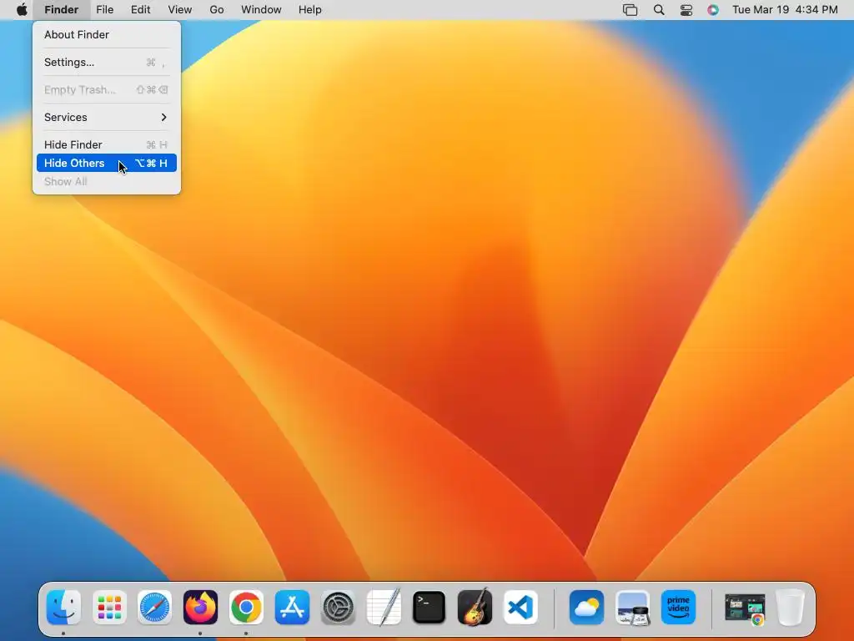
Task: Open Google Chrome in the Dock
Action: pyautogui.click(x=246, y=608)
